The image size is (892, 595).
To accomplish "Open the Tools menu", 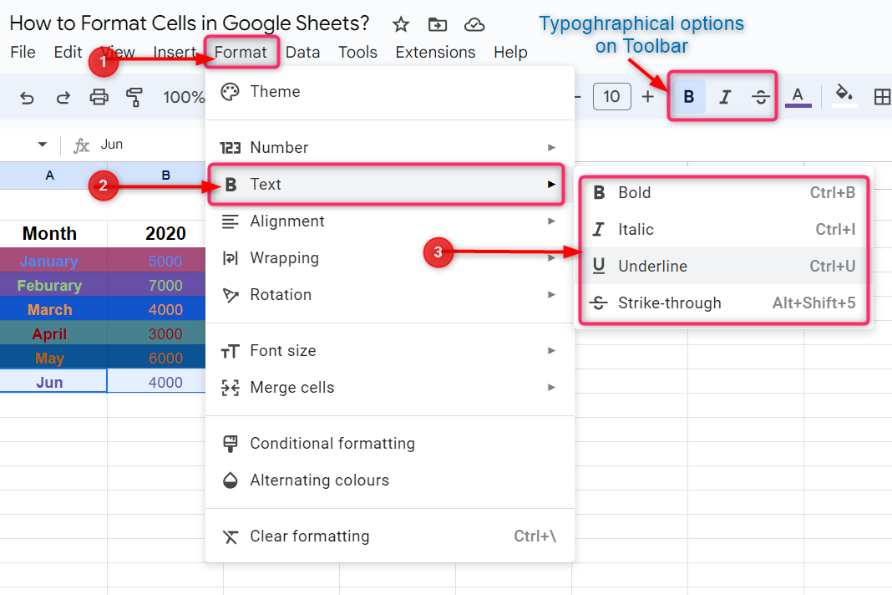I will (x=357, y=53).
